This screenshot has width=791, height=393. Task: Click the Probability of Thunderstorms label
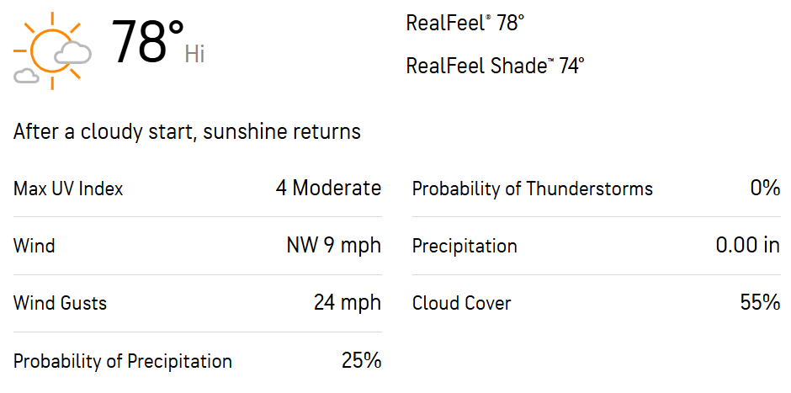[533, 189]
